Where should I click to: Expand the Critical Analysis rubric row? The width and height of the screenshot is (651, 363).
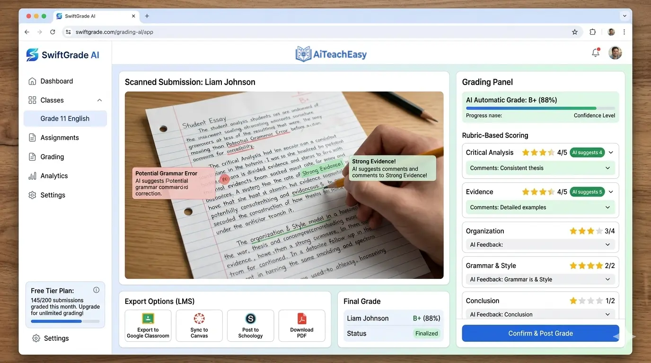pyautogui.click(x=611, y=153)
